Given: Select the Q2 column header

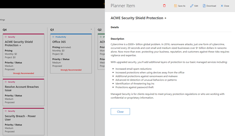Looking at the screenshot, I should (x=99, y=30).
